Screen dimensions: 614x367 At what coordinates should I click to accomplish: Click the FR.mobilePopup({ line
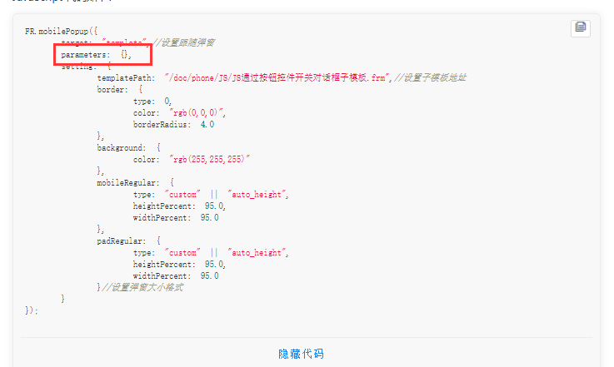pyautogui.click(x=61, y=31)
